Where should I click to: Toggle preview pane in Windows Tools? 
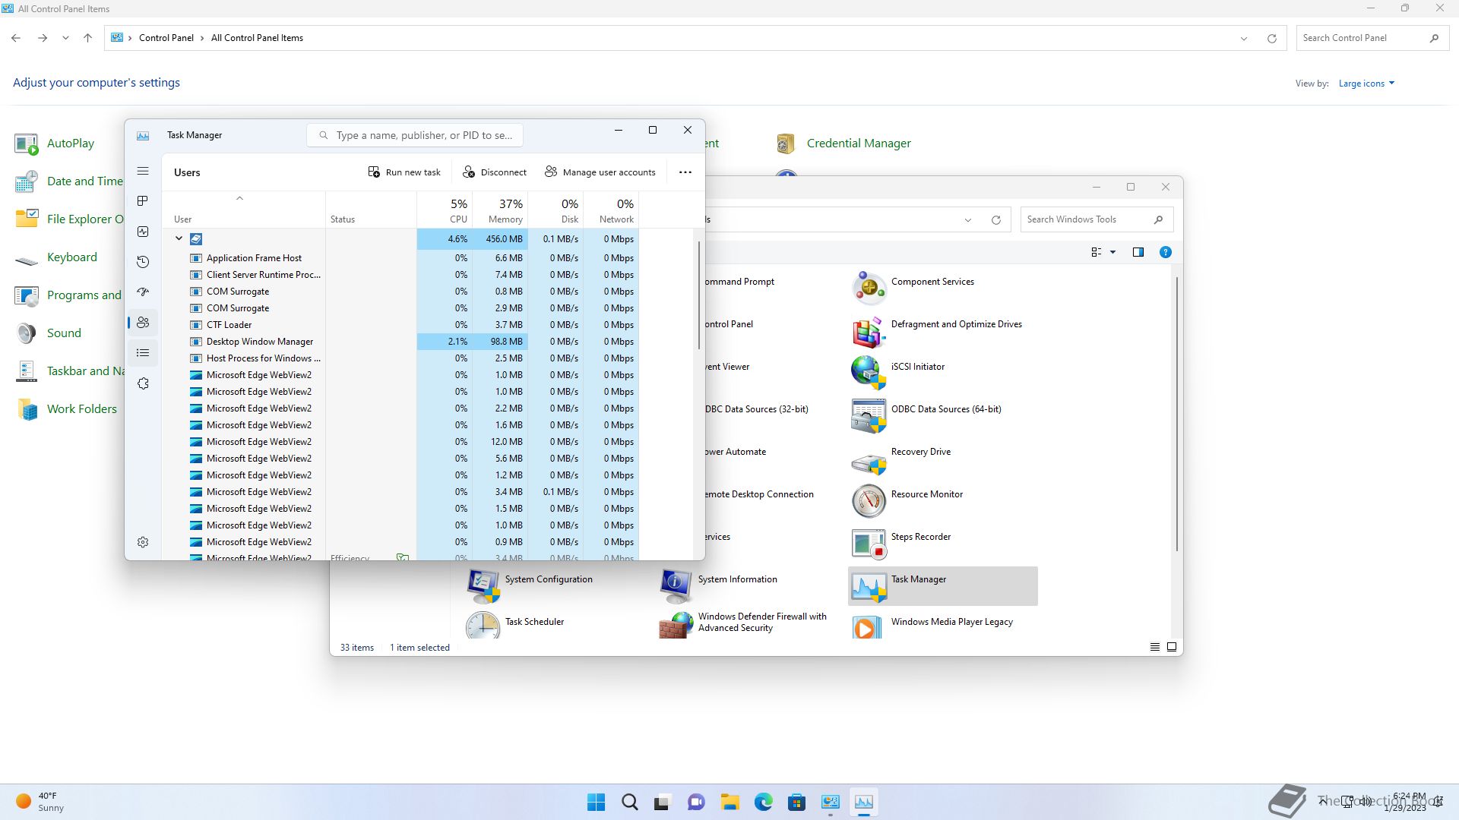1138,252
